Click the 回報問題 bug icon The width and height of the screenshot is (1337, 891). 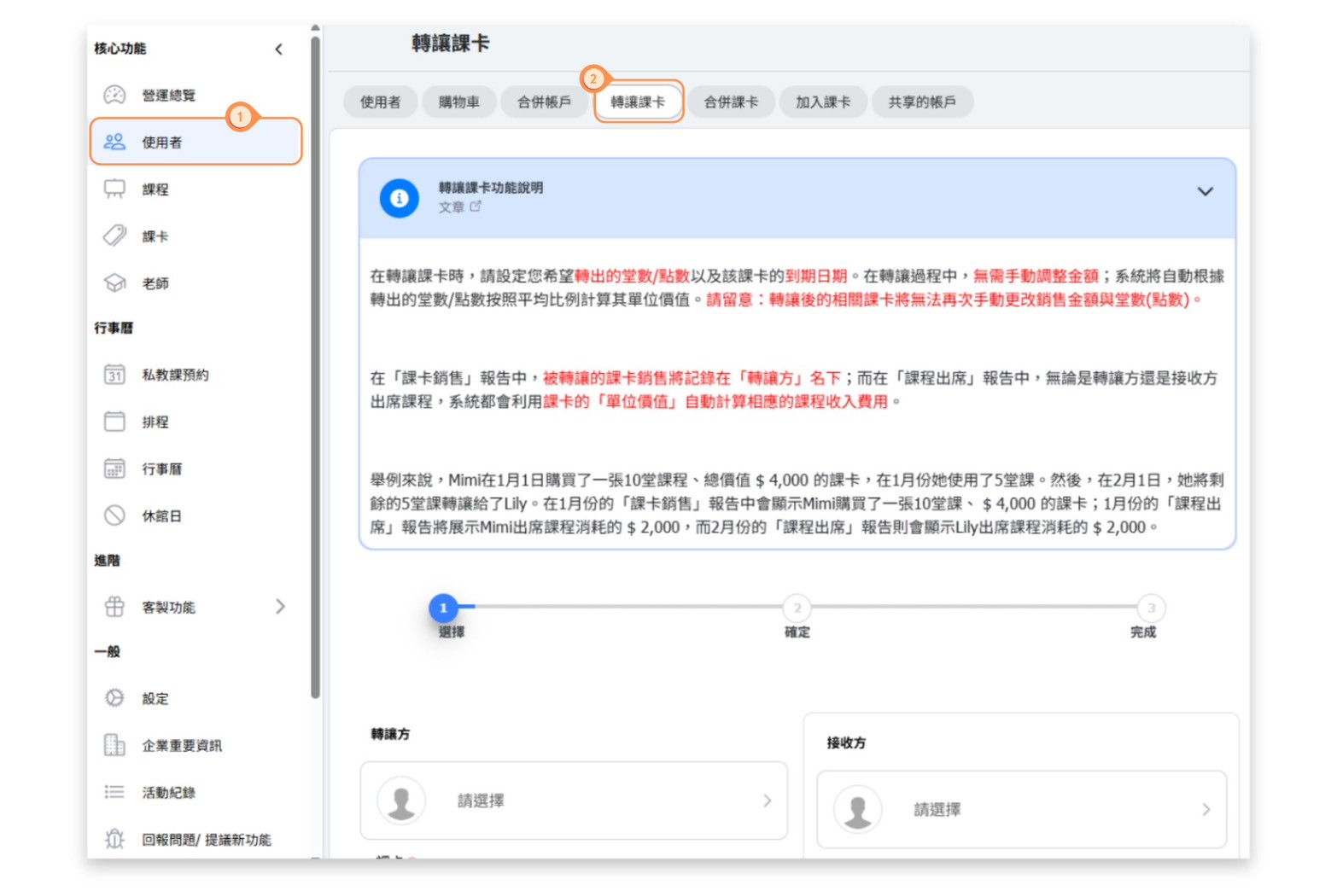click(x=114, y=839)
